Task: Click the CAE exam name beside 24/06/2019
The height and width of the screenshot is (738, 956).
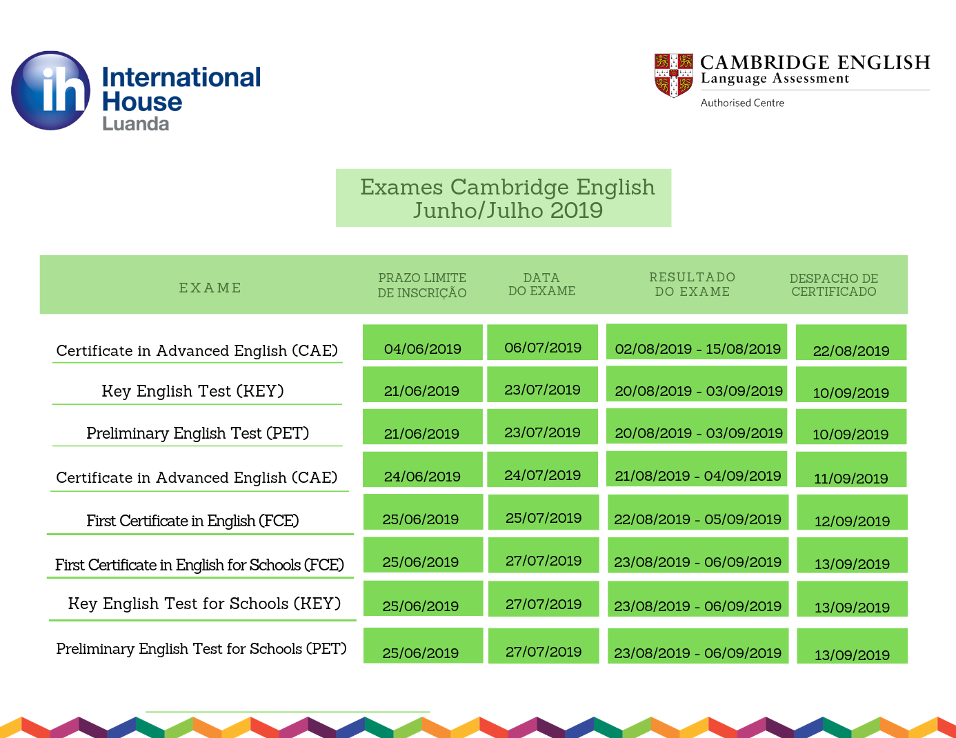Action: pos(197,477)
